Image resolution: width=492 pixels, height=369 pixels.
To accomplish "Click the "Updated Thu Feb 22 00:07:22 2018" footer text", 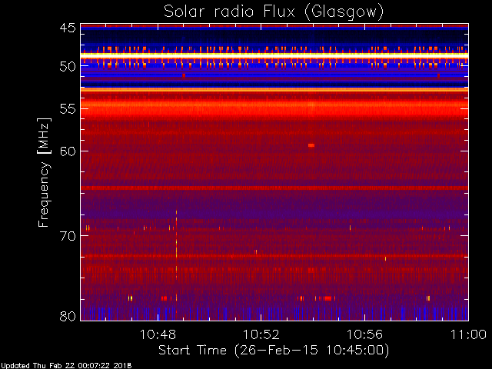I will (66, 366).
